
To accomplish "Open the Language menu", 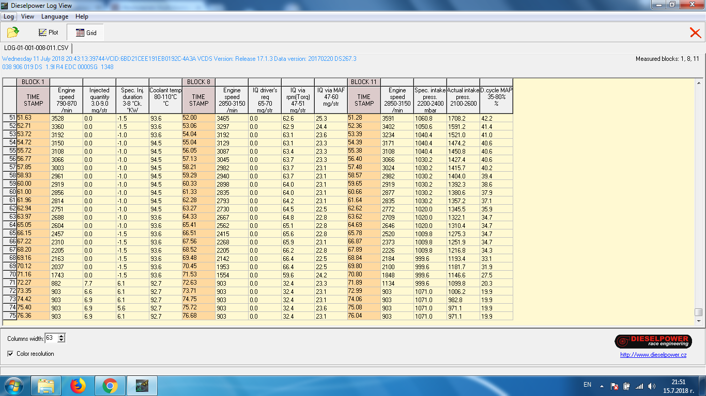I will 55,16.
